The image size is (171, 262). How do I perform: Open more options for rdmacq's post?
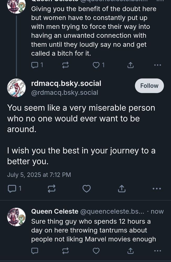157,188
